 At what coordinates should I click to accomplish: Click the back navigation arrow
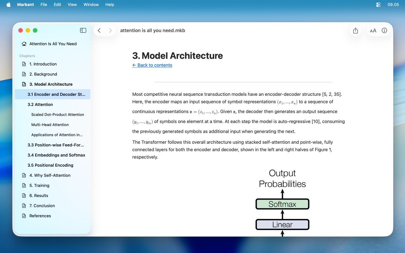click(99, 30)
